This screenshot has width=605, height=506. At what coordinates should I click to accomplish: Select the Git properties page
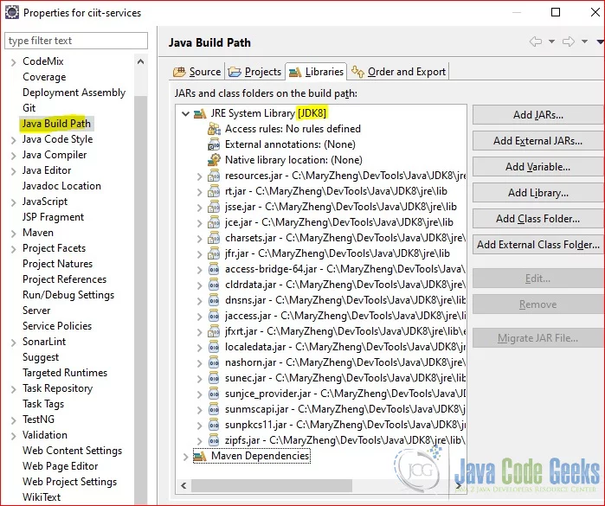click(x=29, y=108)
